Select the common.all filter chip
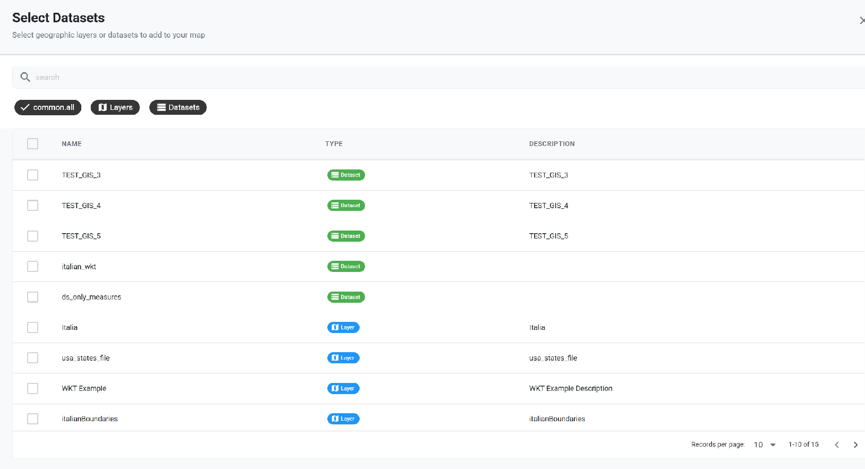865x469 pixels. click(48, 107)
